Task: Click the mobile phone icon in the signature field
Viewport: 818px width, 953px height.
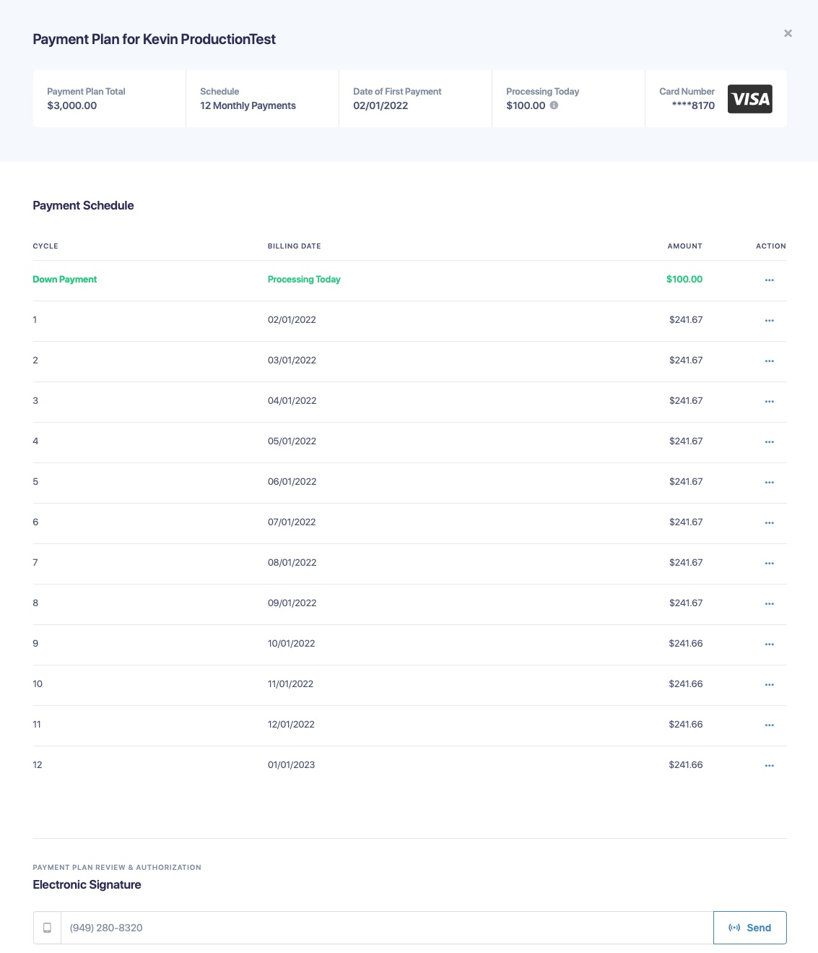Action: tap(47, 928)
